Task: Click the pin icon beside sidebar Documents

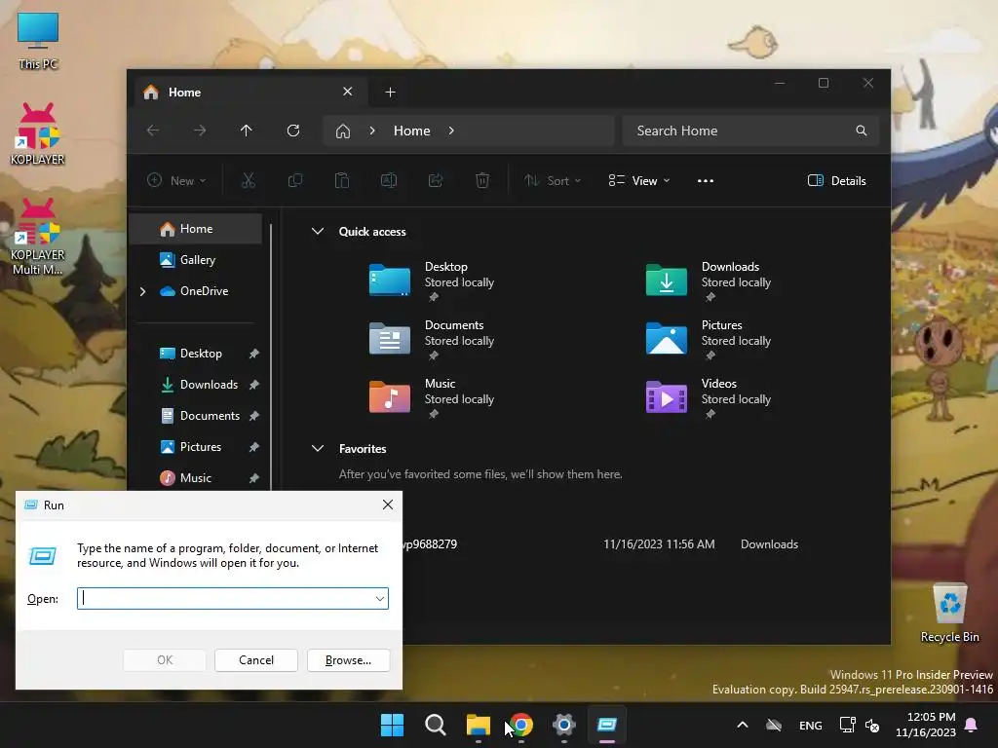Action: coord(254,416)
